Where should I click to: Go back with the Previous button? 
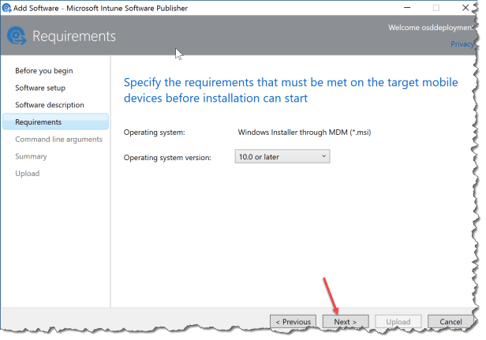tap(293, 322)
